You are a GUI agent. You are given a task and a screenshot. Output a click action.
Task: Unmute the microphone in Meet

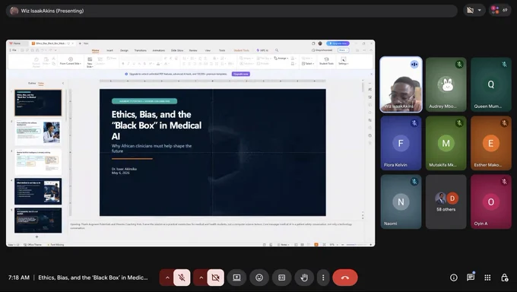182,278
